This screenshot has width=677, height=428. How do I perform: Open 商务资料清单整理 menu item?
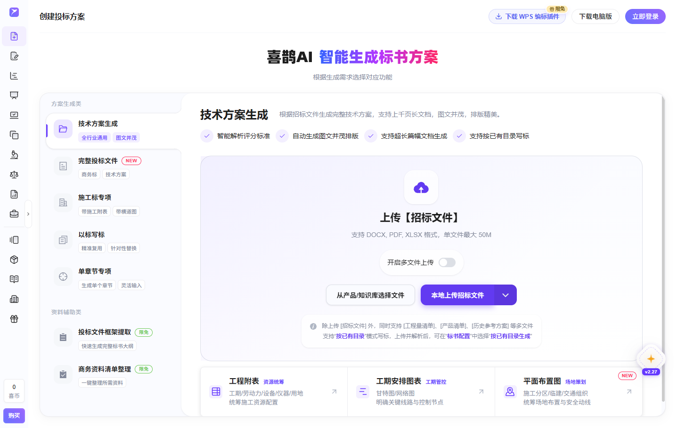[x=114, y=376]
